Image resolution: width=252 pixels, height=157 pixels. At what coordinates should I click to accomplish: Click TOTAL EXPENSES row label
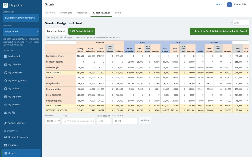tap(60, 106)
